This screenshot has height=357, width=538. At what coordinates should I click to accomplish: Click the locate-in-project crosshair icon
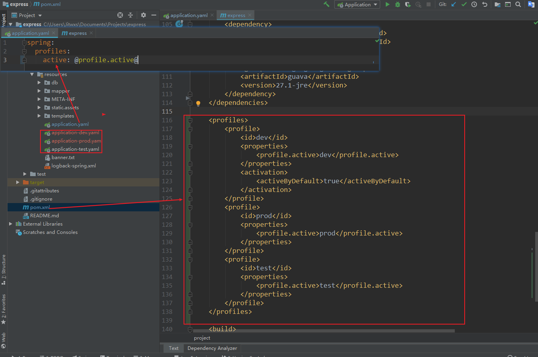(120, 15)
